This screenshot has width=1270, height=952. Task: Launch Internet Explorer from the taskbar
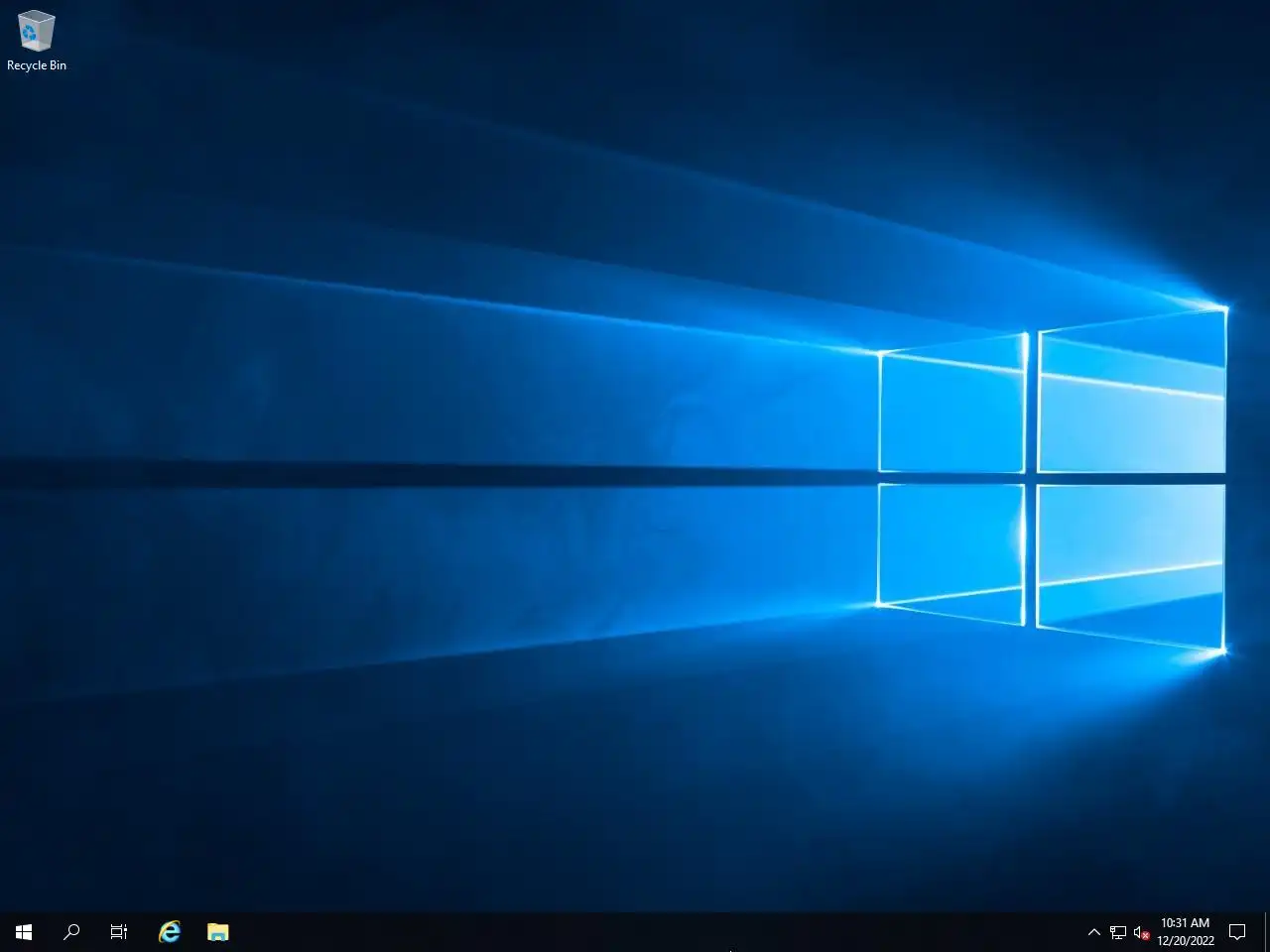[x=171, y=932]
